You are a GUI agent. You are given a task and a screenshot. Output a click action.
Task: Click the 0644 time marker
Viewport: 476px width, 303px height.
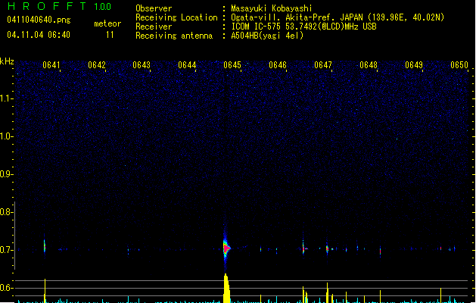tap(187, 65)
